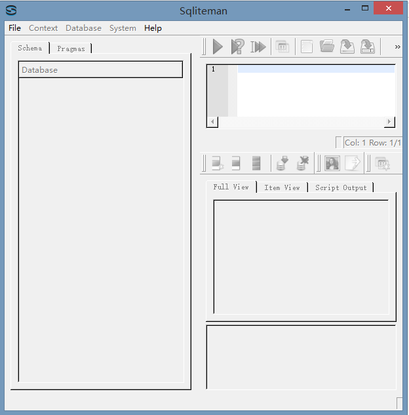This screenshot has height=415, width=409.
Task: Click the Rollback transaction icon with X
Action: pyautogui.click(x=302, y=163)
